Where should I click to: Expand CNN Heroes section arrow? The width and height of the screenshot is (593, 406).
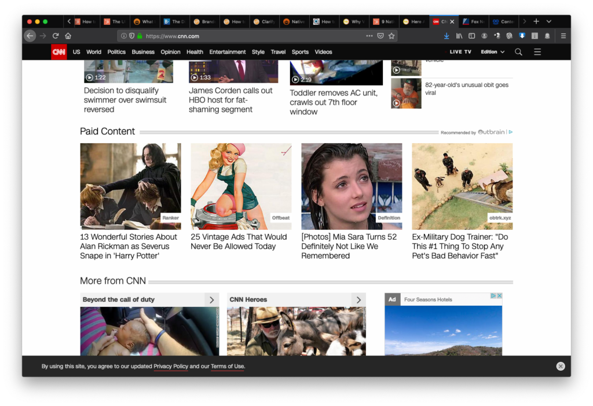358,299
